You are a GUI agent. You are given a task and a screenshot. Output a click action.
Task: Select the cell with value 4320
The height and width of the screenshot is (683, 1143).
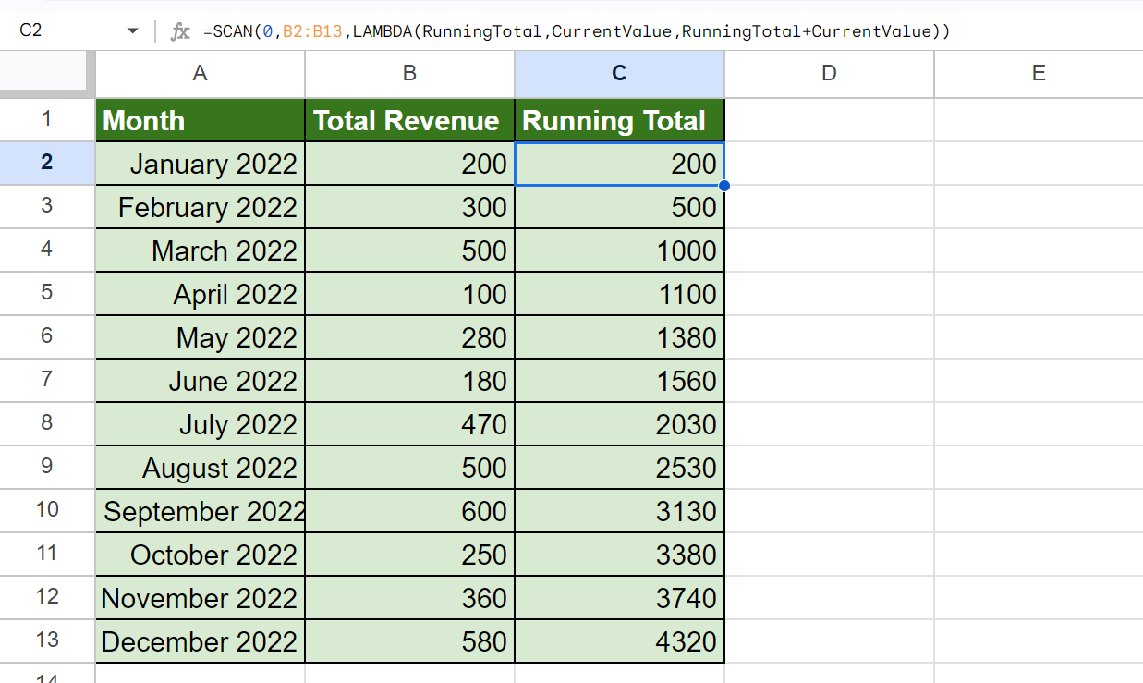pos(619,641)
